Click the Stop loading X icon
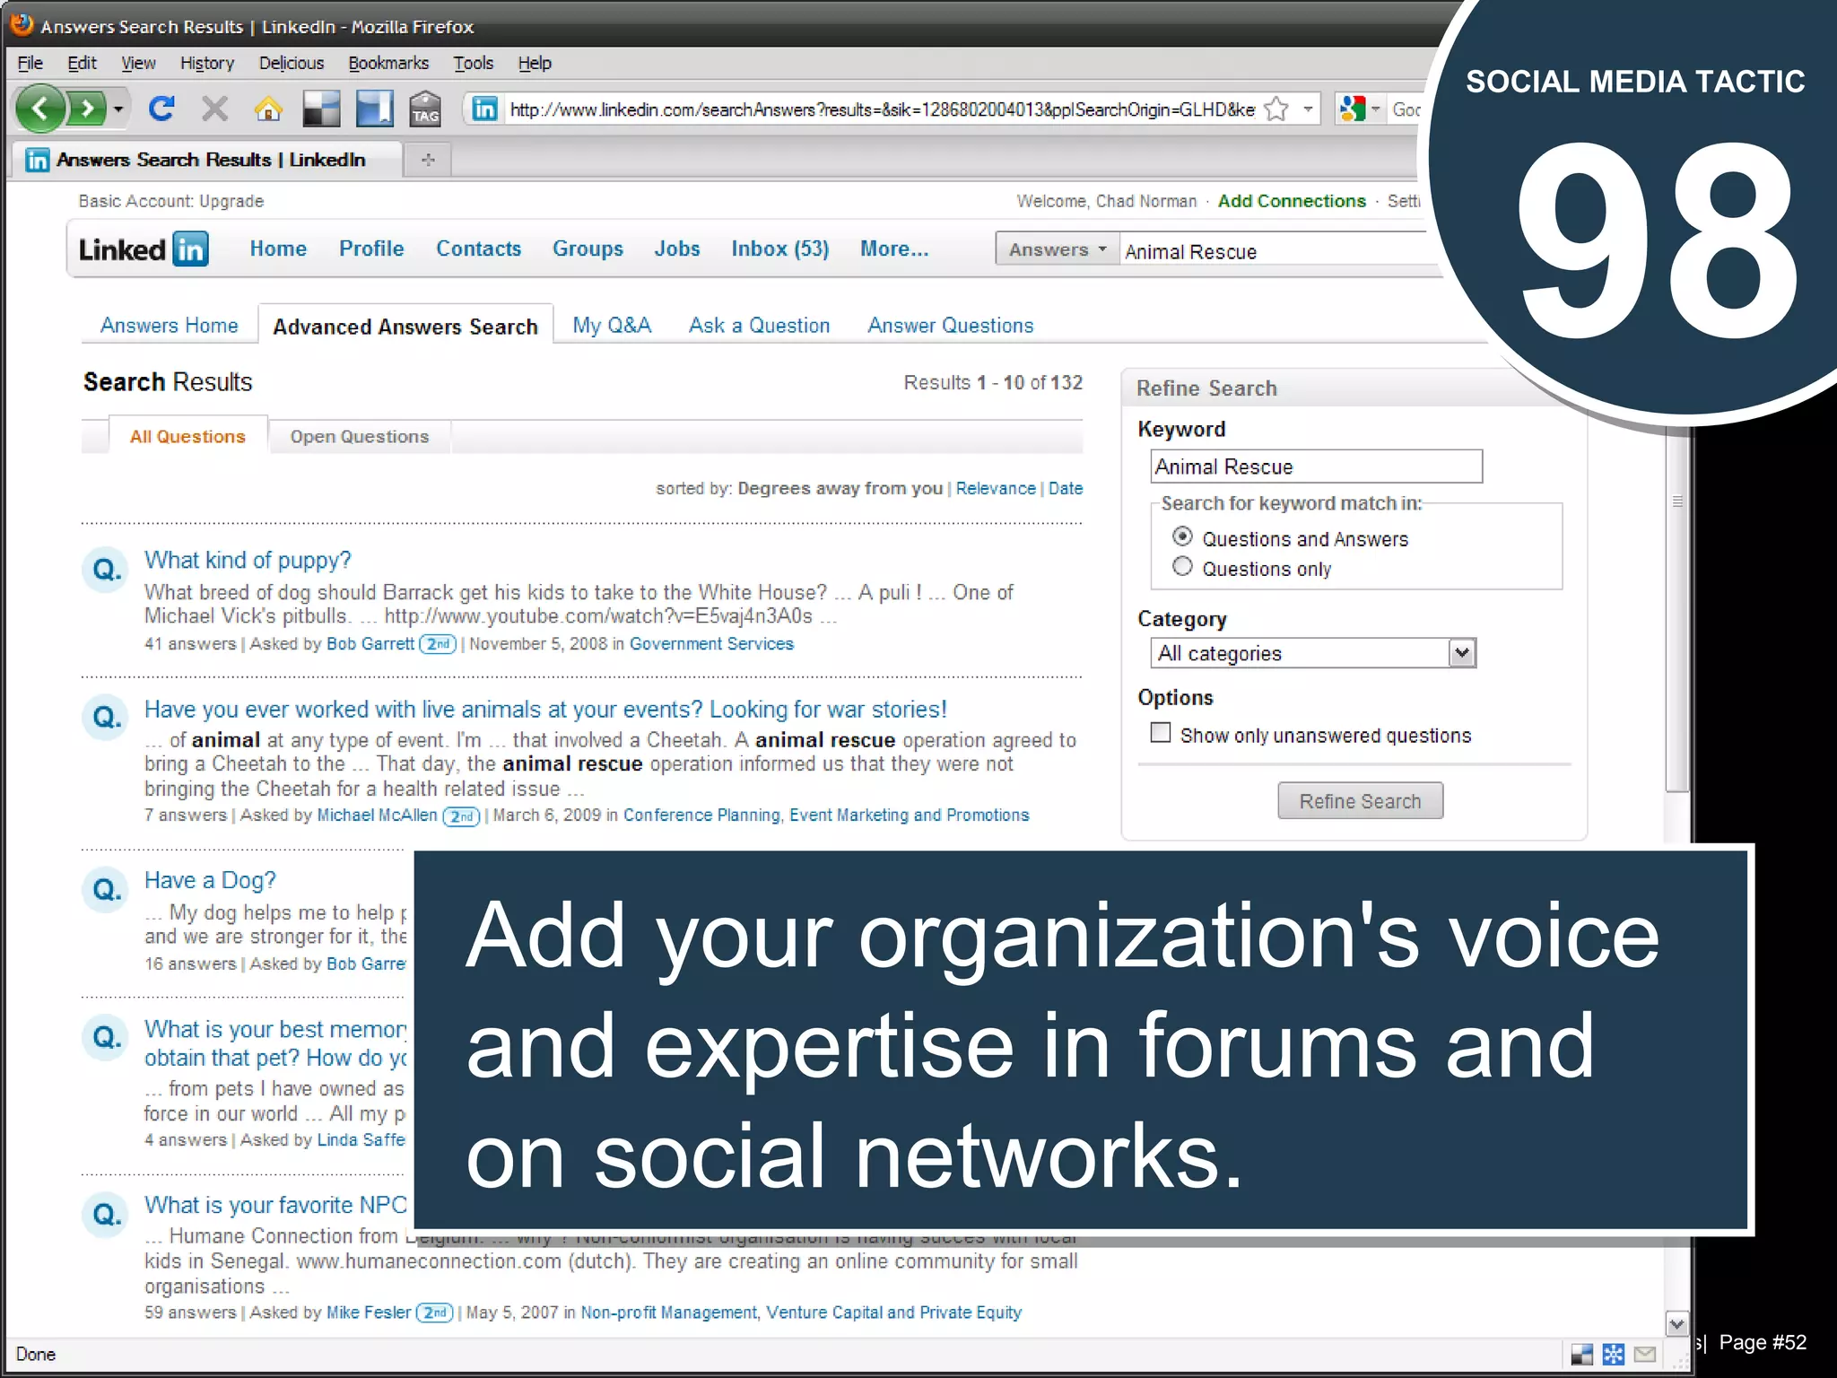 (214, 109)
